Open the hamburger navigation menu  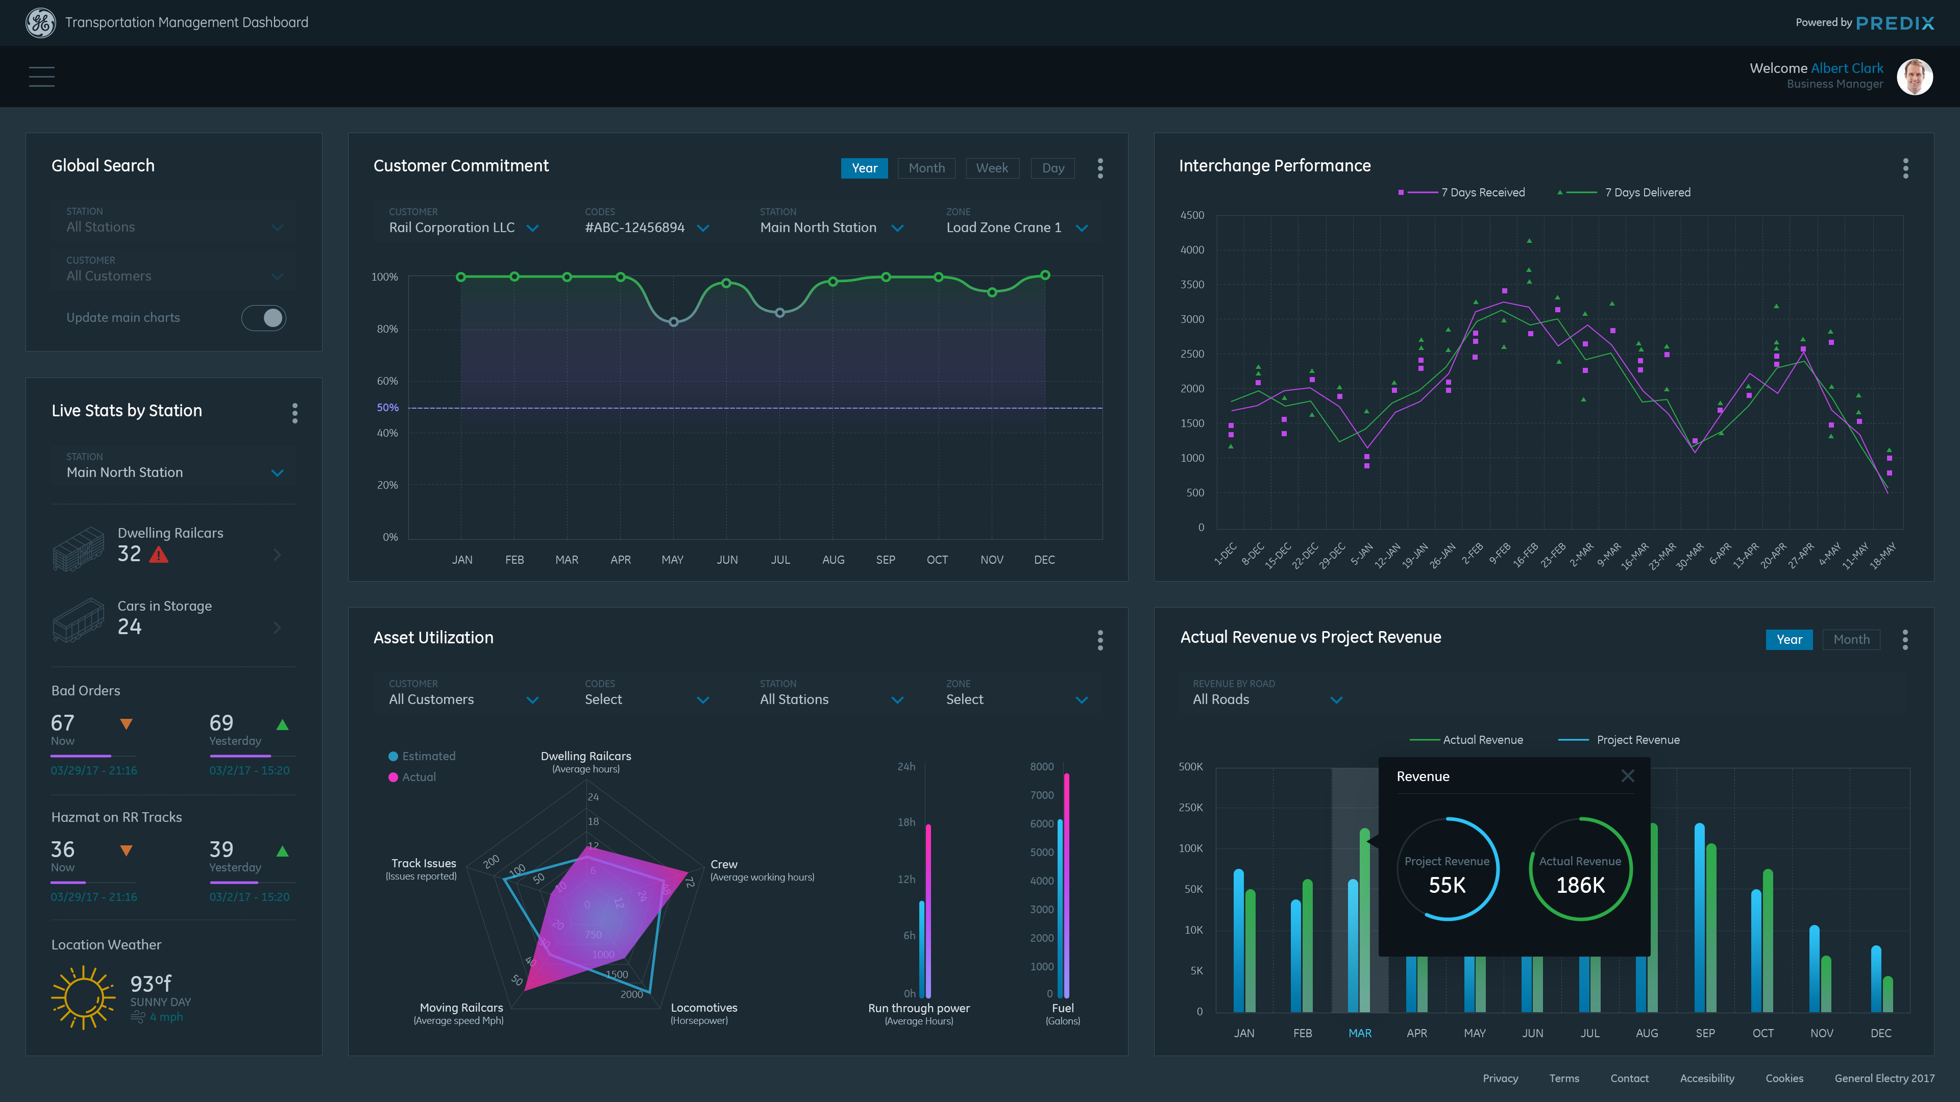pos(41,76)
